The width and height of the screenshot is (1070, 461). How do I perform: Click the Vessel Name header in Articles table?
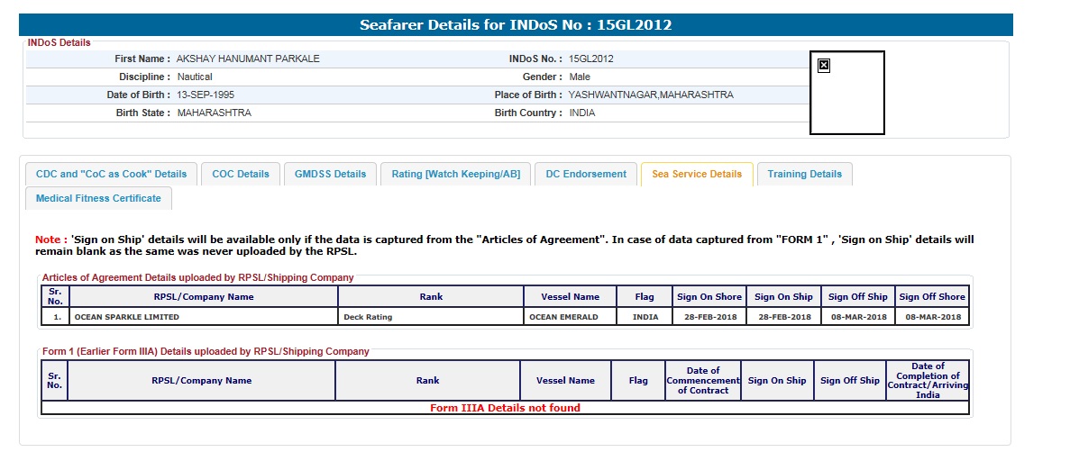pos(570,297)
